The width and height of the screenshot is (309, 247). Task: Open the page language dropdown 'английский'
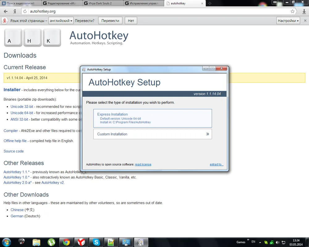point(61,21)
